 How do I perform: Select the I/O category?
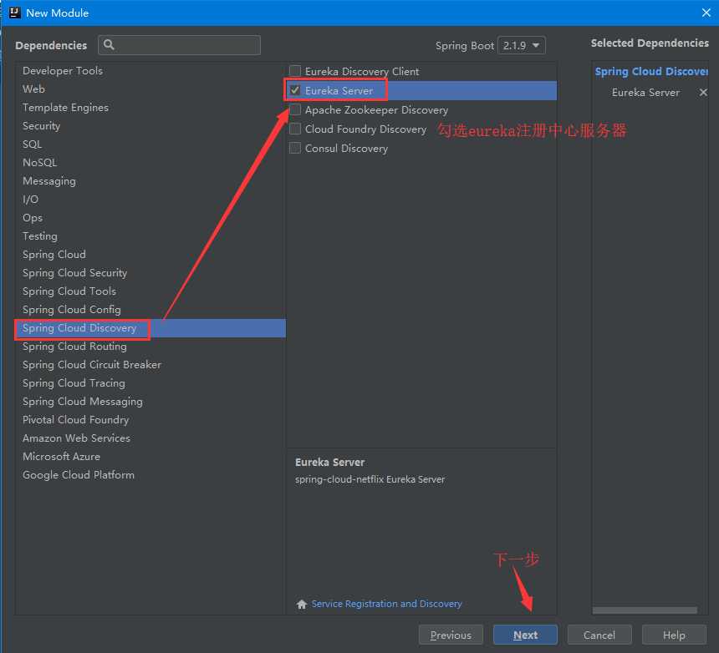[x=150, y=200]
